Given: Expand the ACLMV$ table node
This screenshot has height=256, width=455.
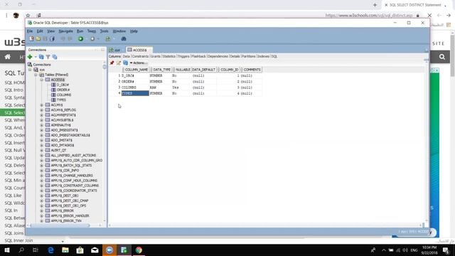Looking at the screenshot, I should click(x=41, y=105).
